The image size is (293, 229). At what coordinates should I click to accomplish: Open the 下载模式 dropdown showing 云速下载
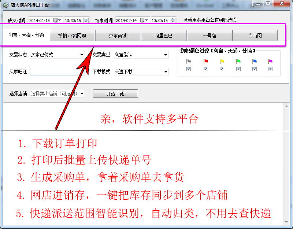tap(166, 71)
